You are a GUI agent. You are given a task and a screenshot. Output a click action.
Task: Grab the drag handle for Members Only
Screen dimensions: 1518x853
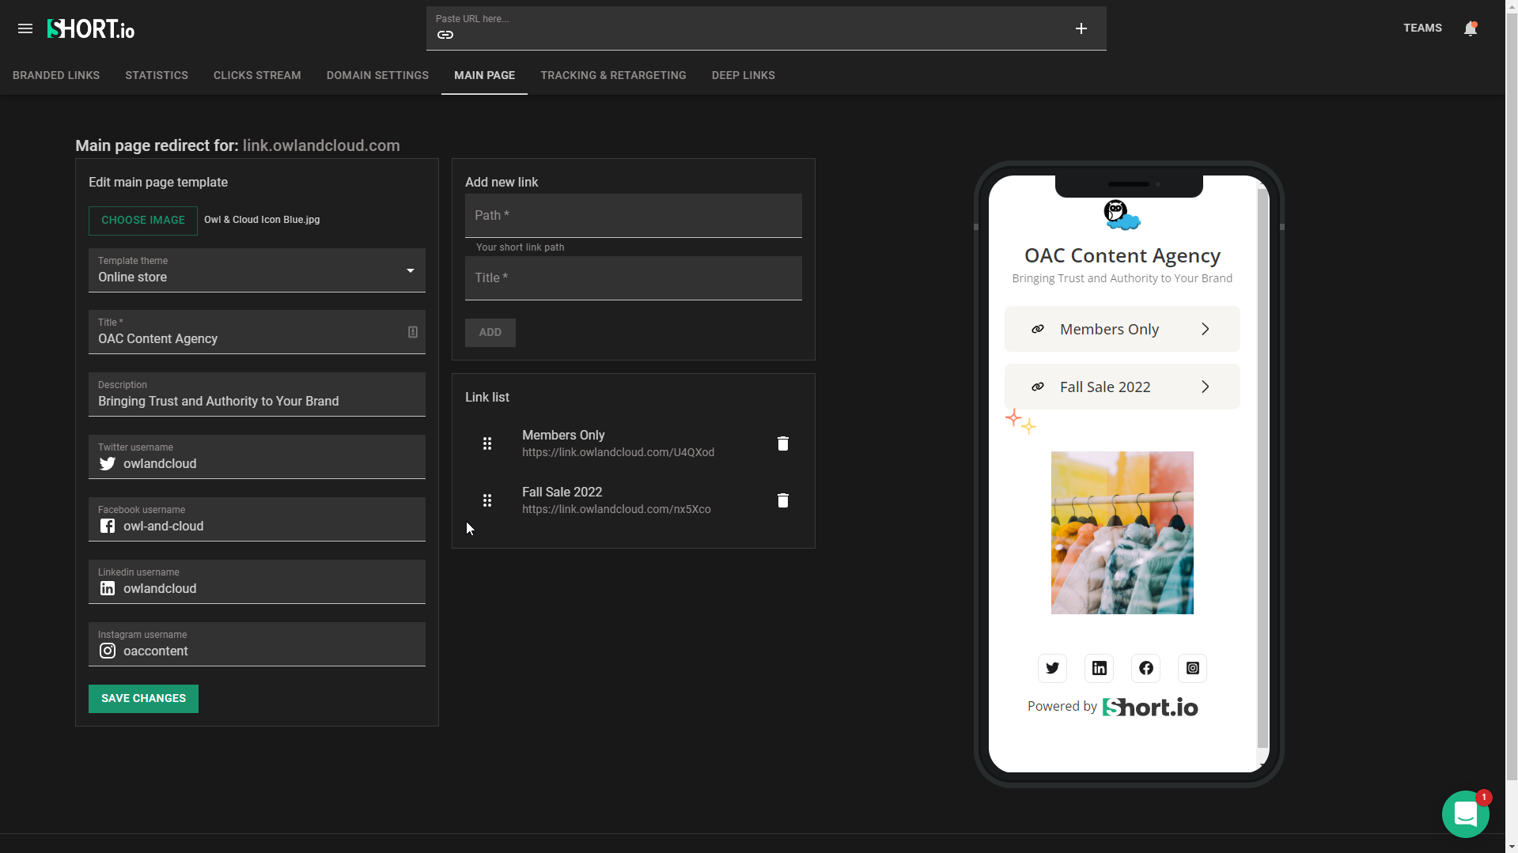487,443
